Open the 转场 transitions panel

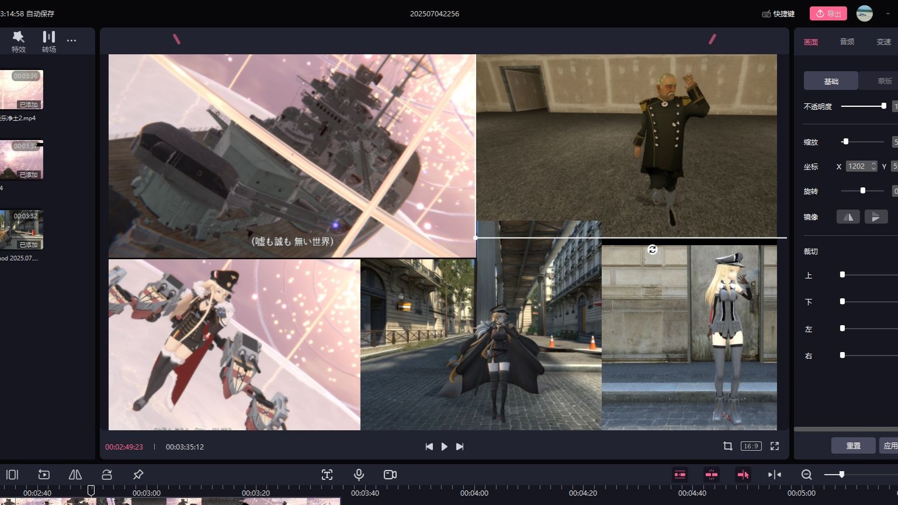click(x=48, y=41)
